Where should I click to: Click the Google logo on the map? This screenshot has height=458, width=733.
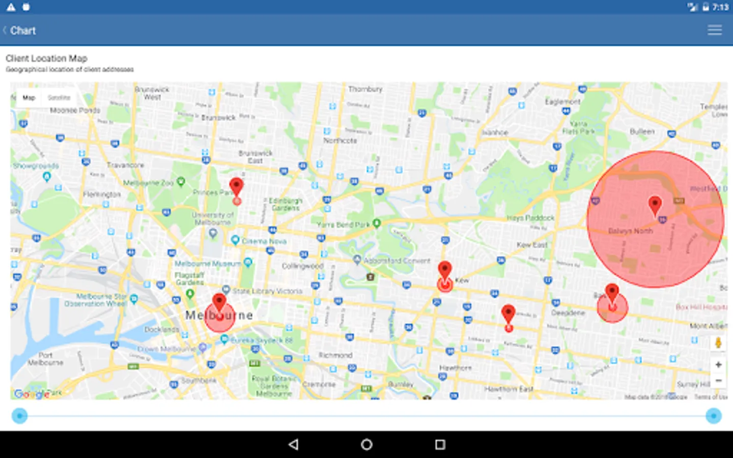coord(31,393)
